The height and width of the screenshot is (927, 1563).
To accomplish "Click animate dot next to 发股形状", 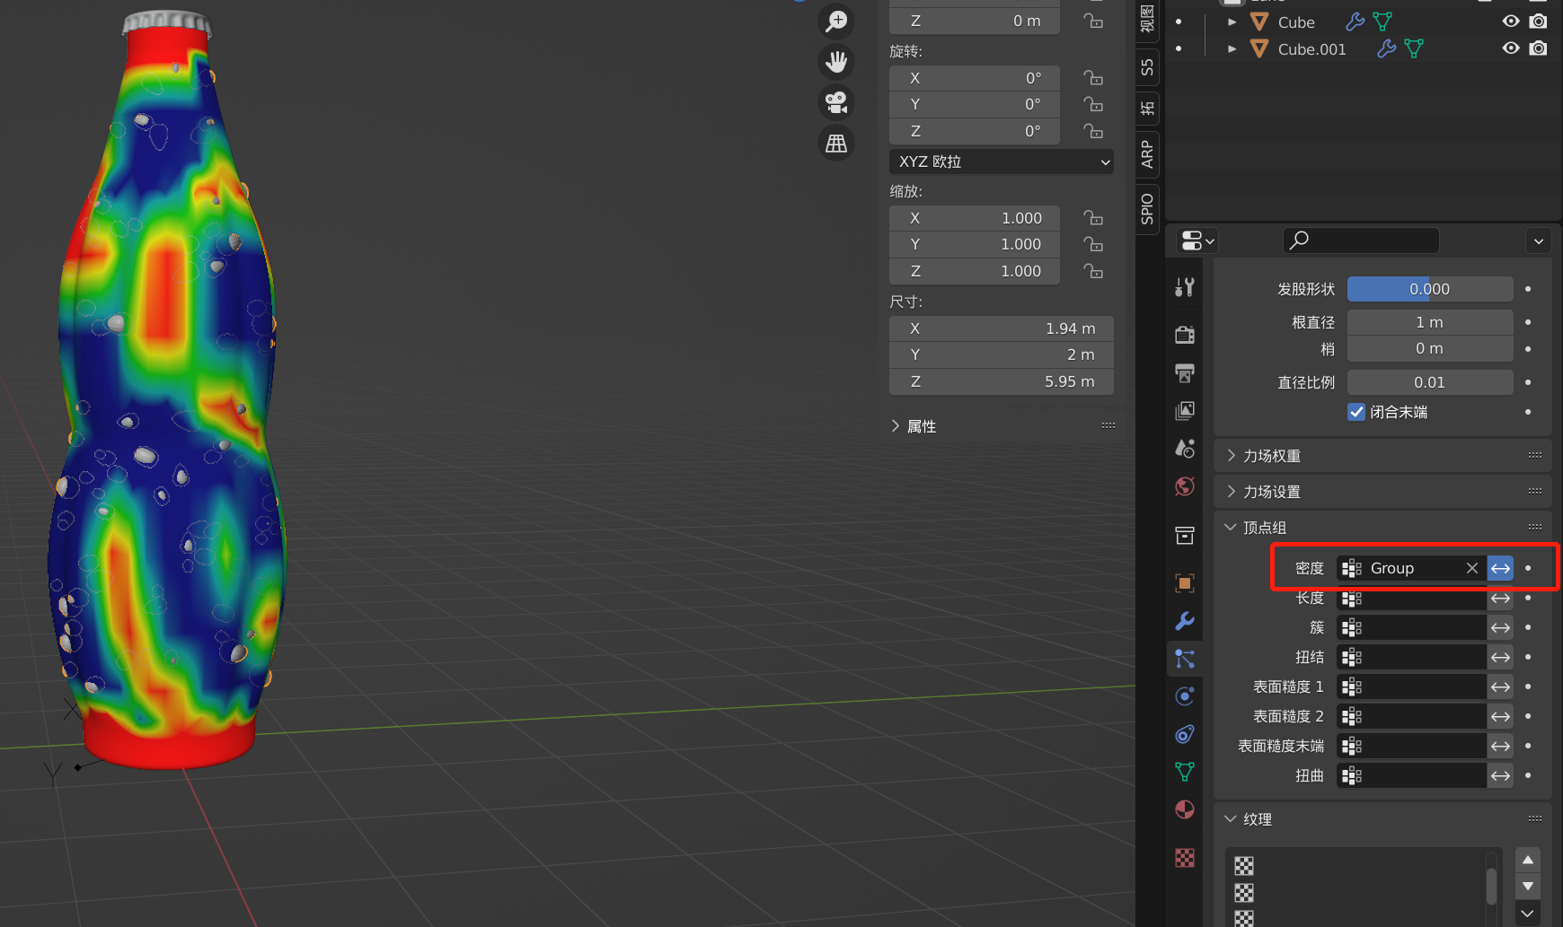I will pos(1528,289).
